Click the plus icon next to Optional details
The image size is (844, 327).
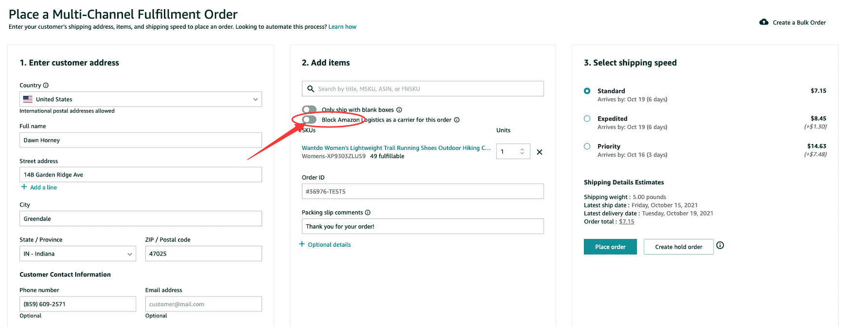(x=302, y=244)
